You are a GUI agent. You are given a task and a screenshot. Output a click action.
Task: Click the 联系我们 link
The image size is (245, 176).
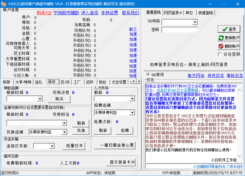point(131,13)
